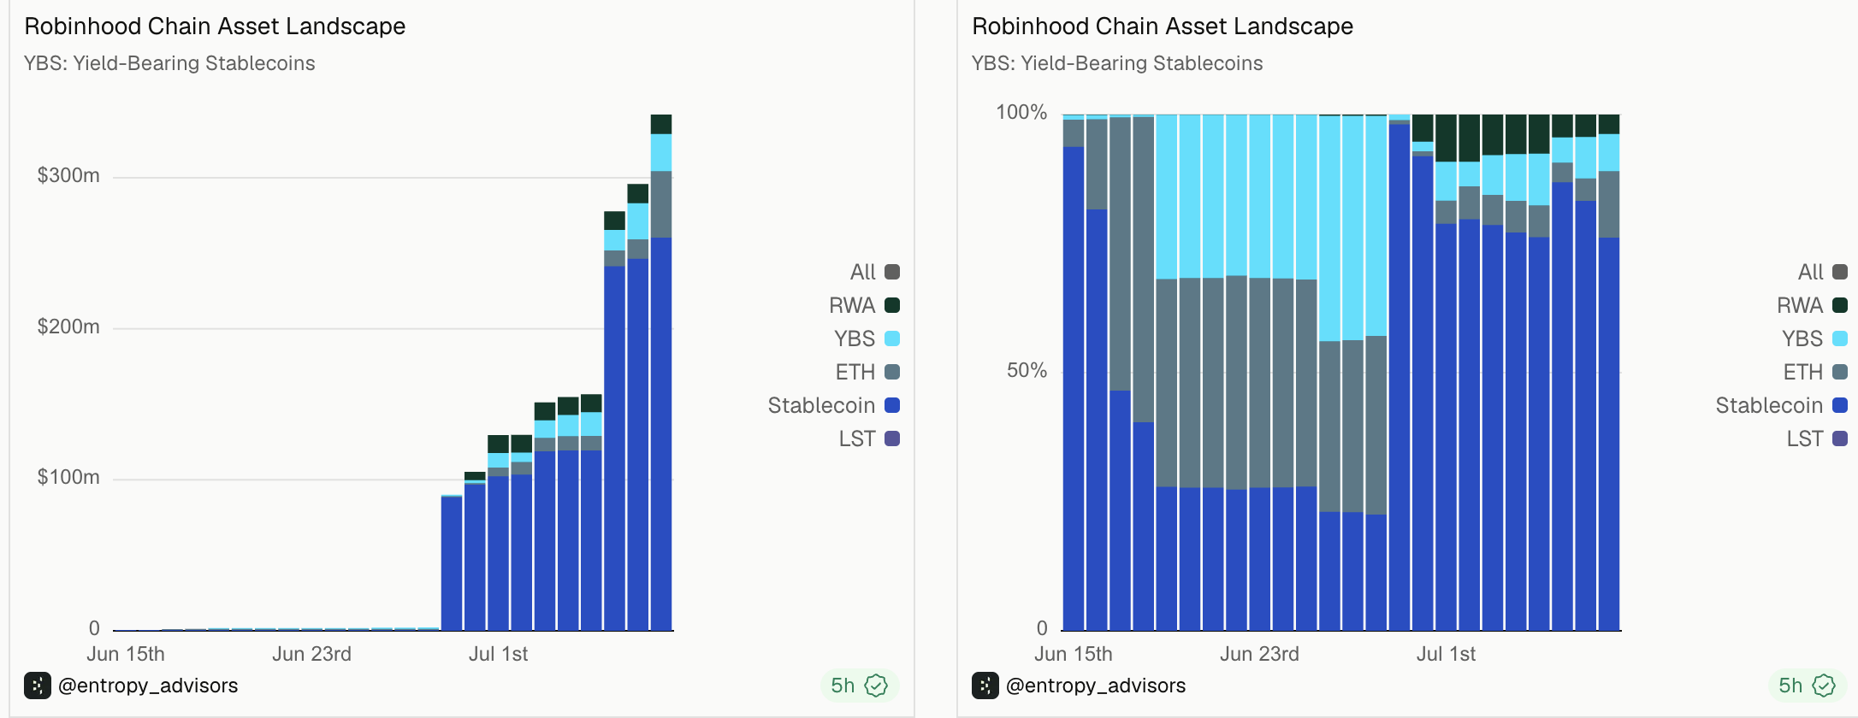Toggle the YBS series in left legend
The height and width of the screenshot is (718, 1858).
(x=867, y=338)
